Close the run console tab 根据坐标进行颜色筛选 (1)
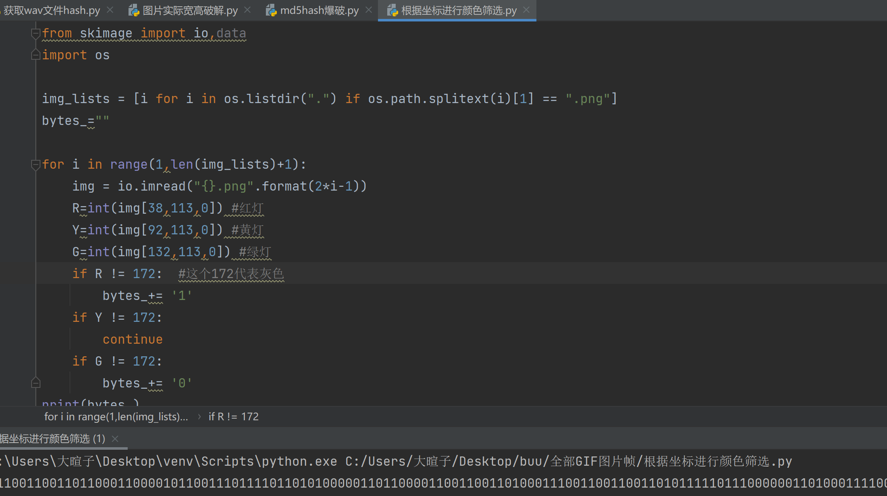Viewport: 887px width, 496px height. 115,439
